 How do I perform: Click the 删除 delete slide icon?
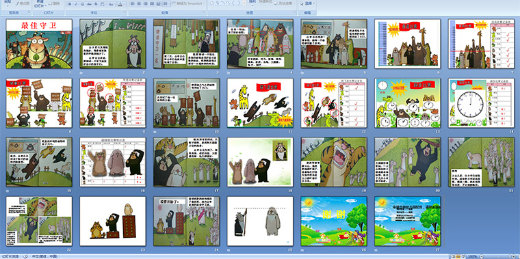54,3
